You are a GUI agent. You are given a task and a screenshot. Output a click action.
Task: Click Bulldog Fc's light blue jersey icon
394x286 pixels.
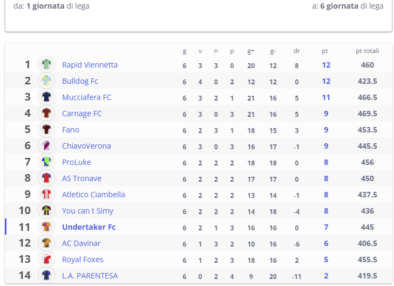46,81
